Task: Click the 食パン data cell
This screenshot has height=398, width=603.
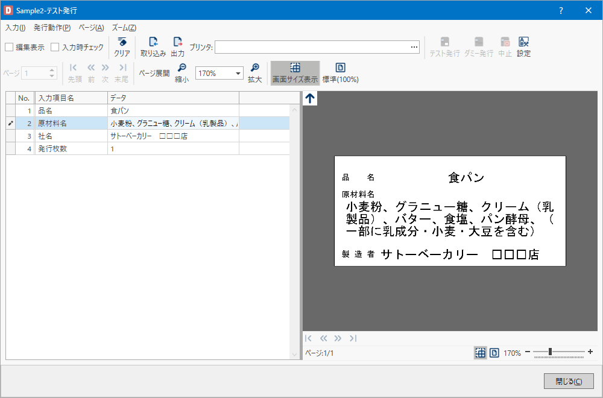Action: (174, 111)
